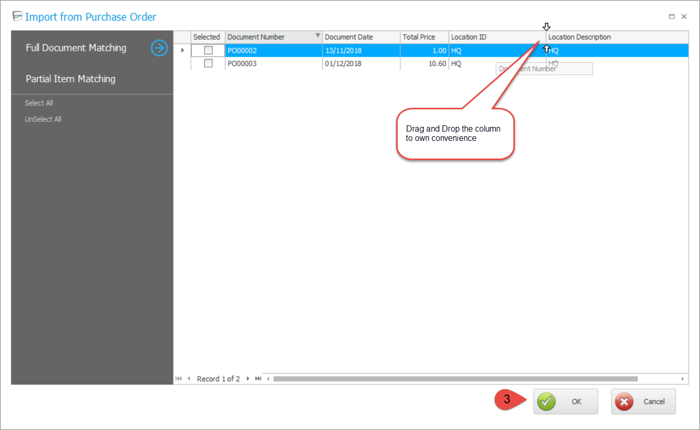Switch to Partial Item Matching
This screenshot has width=700, height=430.
pyautogui.click(x=71, y=79)
